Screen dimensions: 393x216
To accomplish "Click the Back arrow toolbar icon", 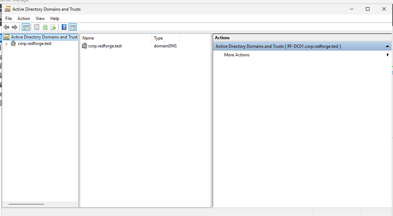I will coord(6,27).
